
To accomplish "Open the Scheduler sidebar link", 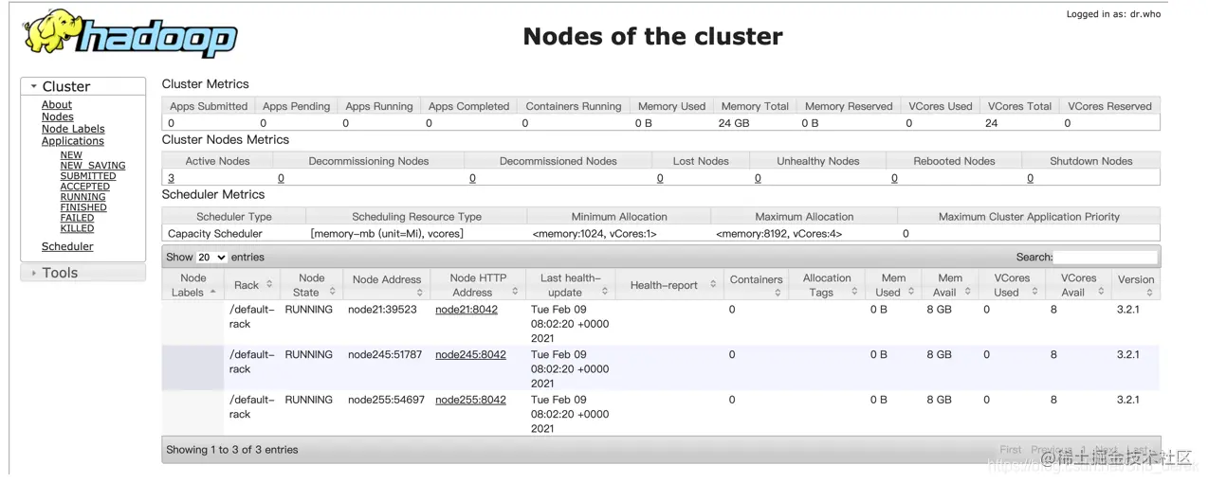I will pos(67,246).
